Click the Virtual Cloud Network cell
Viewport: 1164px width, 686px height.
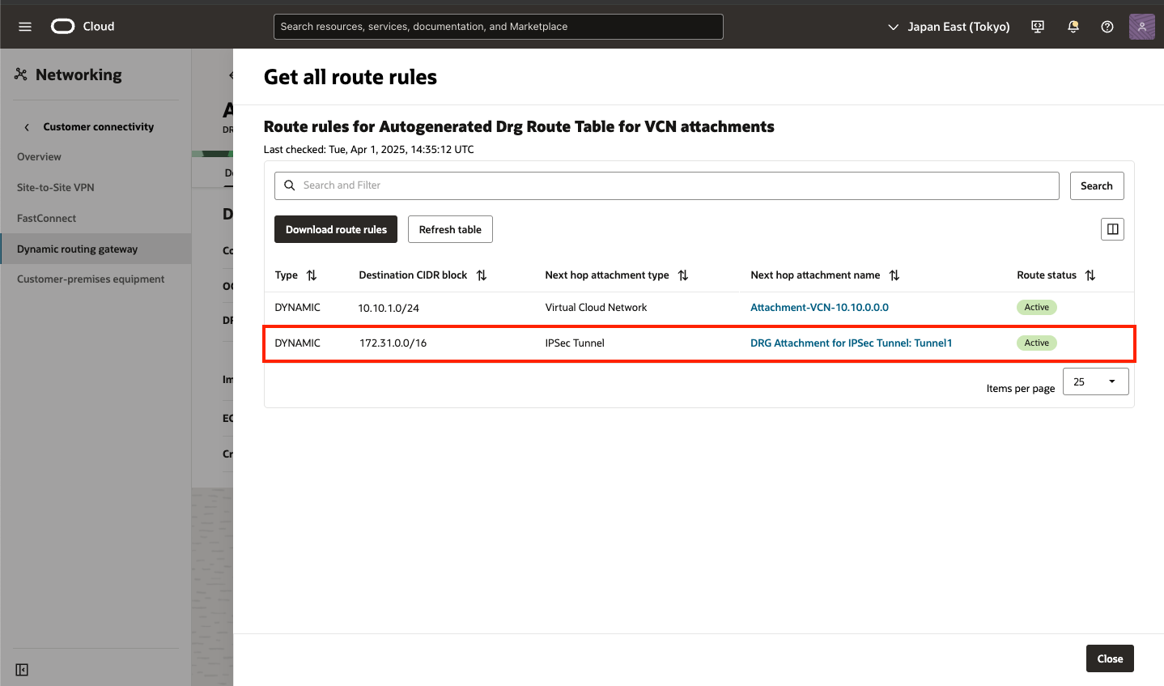pyautogui.click(x=596, y=308)
